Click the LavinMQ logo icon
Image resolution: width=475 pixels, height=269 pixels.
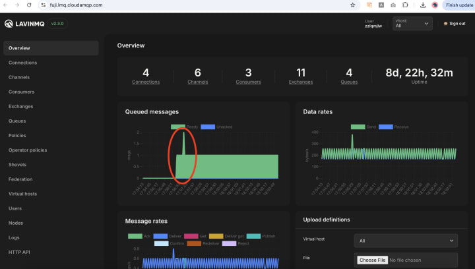pyautogui.click(x=9, y=24)
